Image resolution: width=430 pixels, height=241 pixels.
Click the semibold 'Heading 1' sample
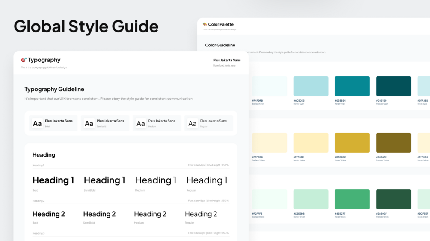click(x=104, y=180)
